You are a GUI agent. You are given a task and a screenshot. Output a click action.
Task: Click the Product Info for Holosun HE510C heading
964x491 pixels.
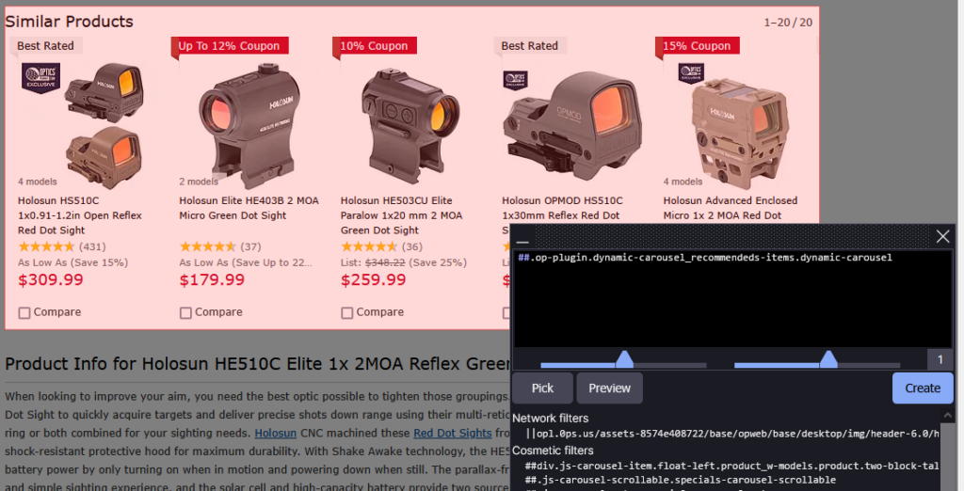click(x=258, y=364)
